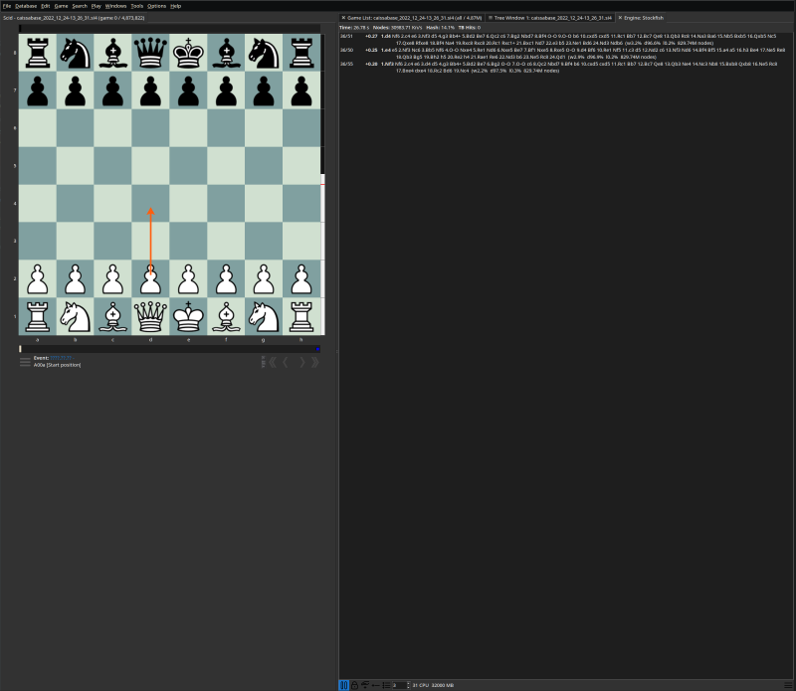Click the game progress bar under board

click(169, 349)
